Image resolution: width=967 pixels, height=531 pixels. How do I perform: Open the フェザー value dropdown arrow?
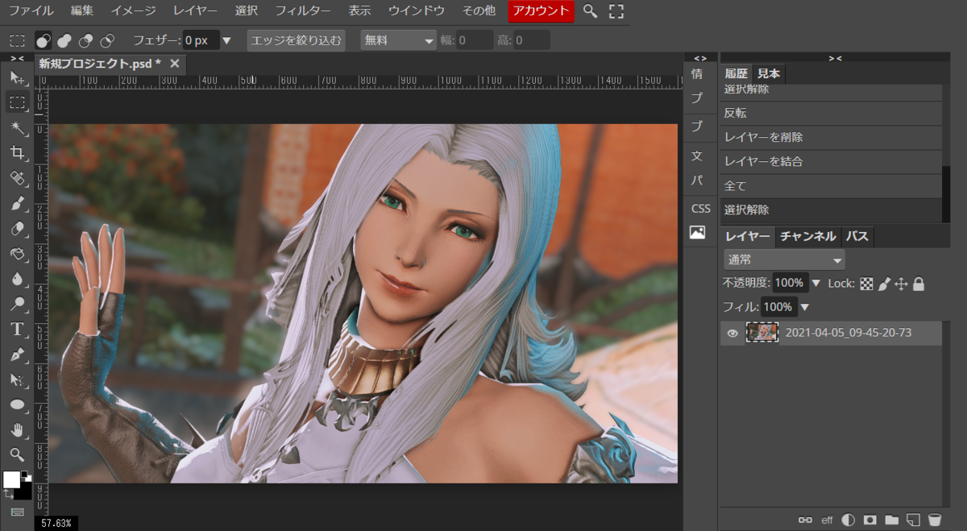point(226,40)
